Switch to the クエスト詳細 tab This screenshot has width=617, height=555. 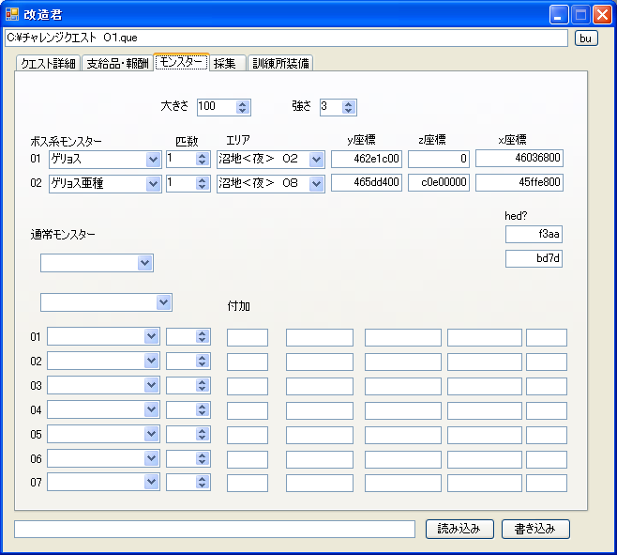click(x=48, y=63)
